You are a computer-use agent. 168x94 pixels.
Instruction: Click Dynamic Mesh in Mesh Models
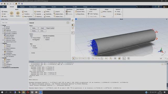[80, 11]
